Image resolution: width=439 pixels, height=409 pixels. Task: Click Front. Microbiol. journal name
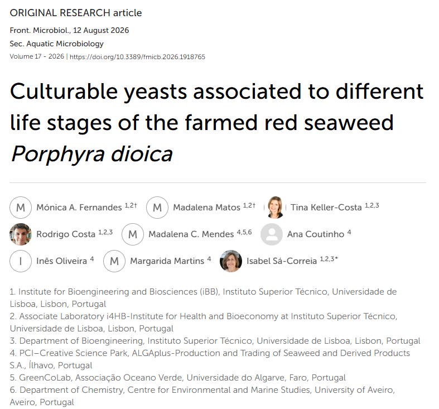click(40, 30)
